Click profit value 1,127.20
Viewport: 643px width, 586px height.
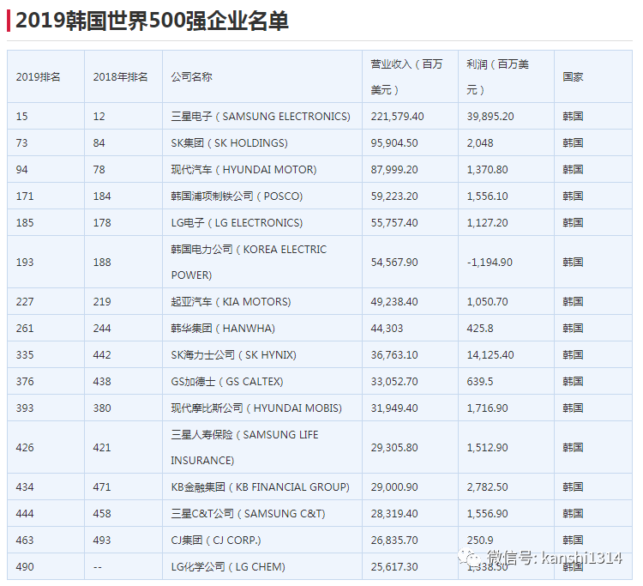tap(488, 223)
